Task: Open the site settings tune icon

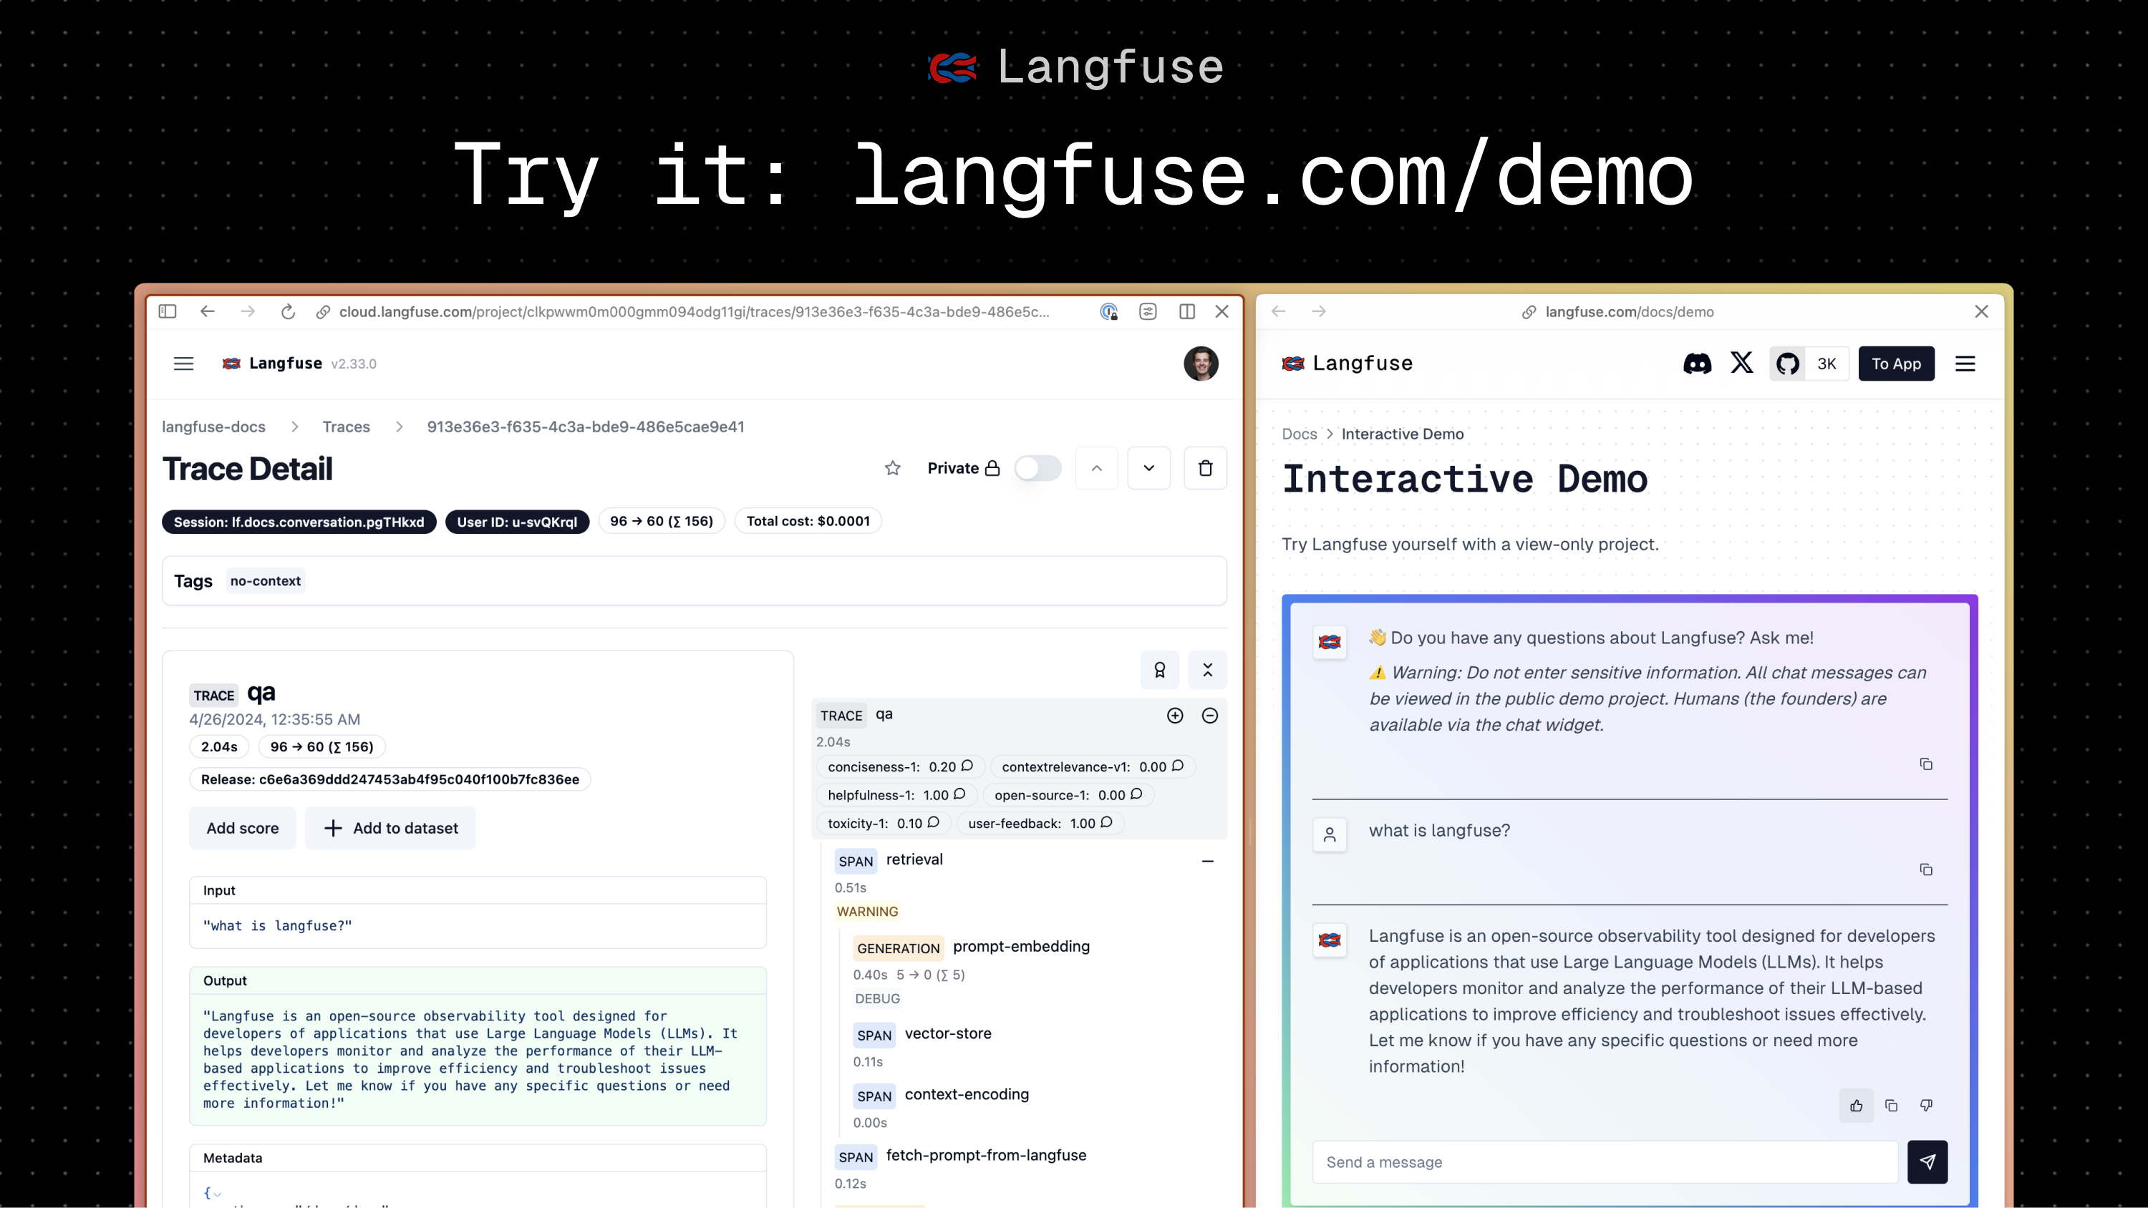Action: [1148, 311]
